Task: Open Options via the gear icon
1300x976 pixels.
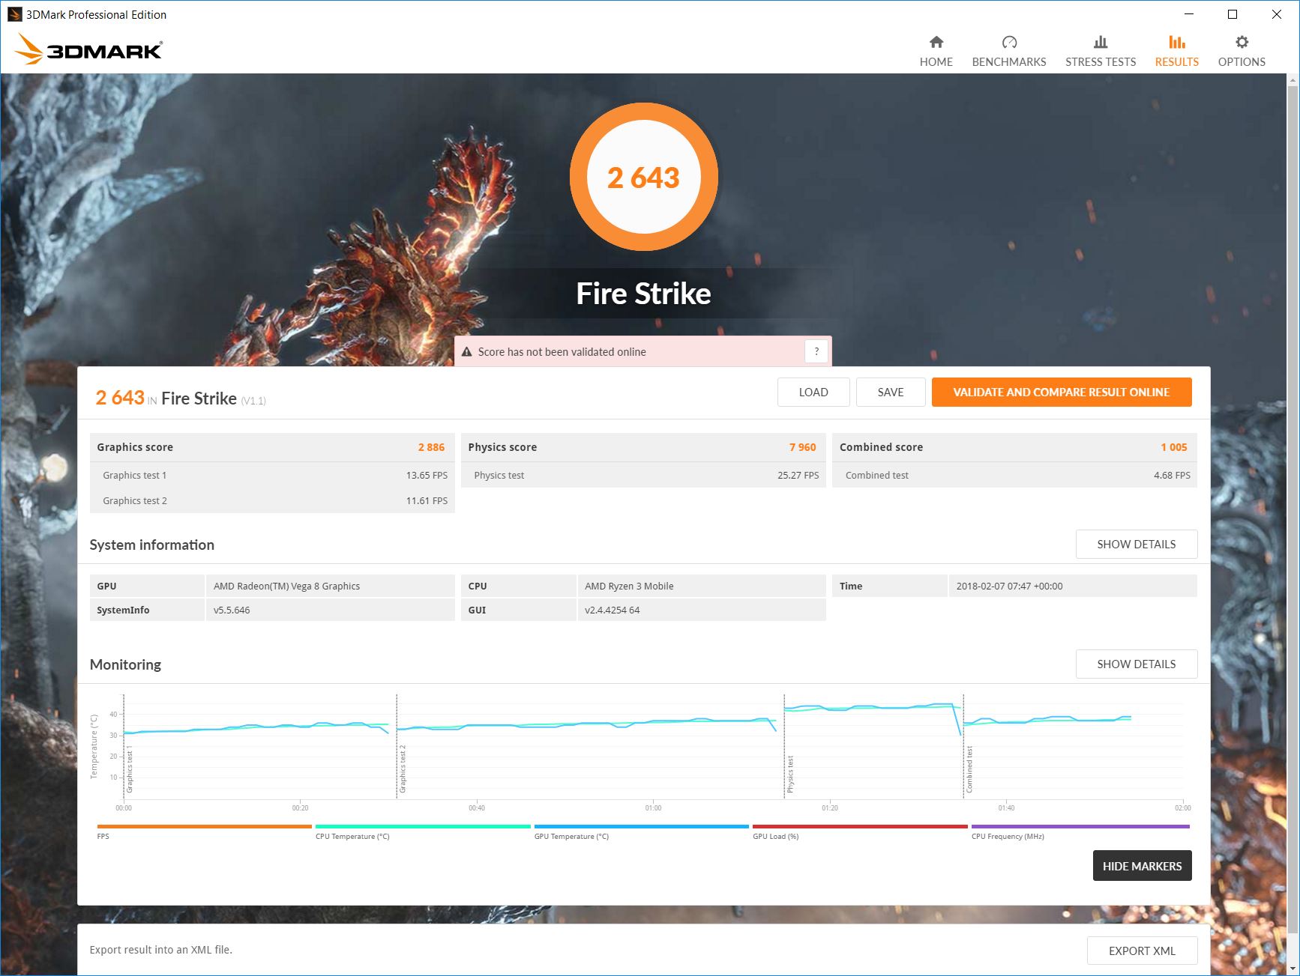Action: tap(1242, 42)
